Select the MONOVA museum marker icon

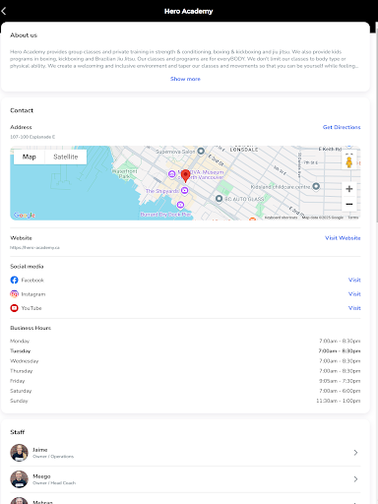click(x=171, y=174)
